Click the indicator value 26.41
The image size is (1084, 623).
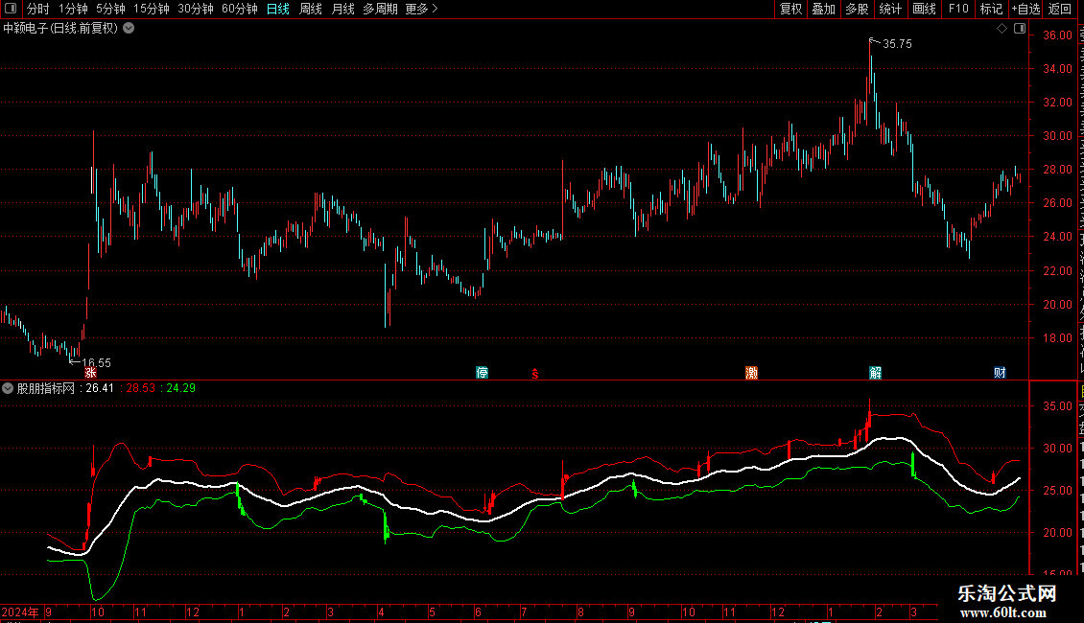click(x=100, y=388)
